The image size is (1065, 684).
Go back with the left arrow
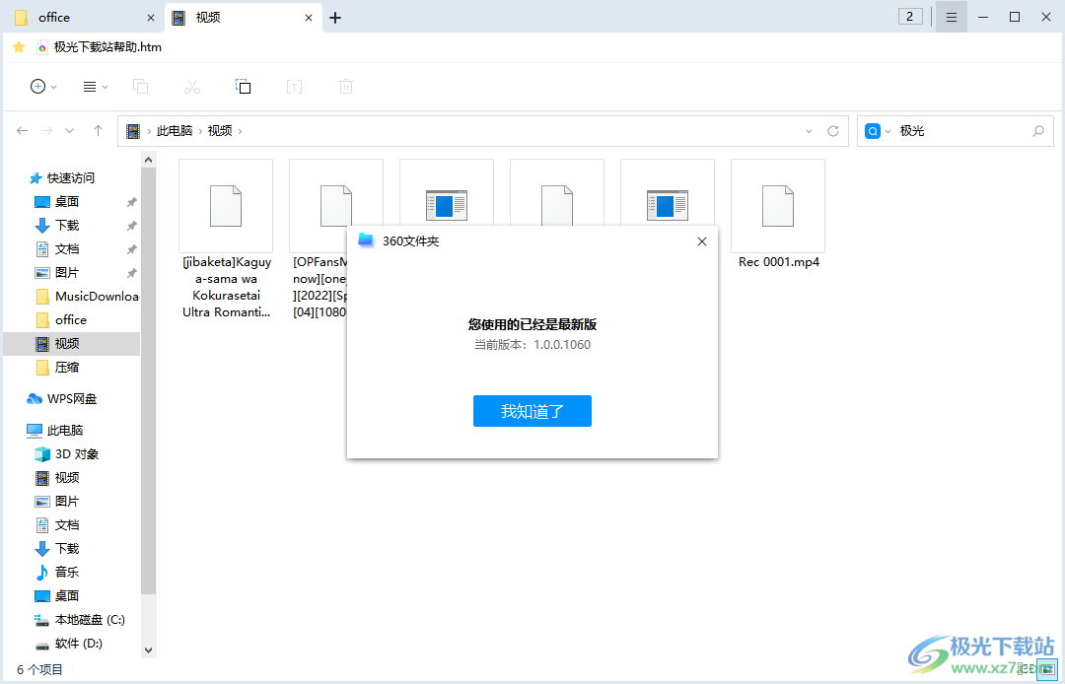pyautogui.click(x=22, y=131)
